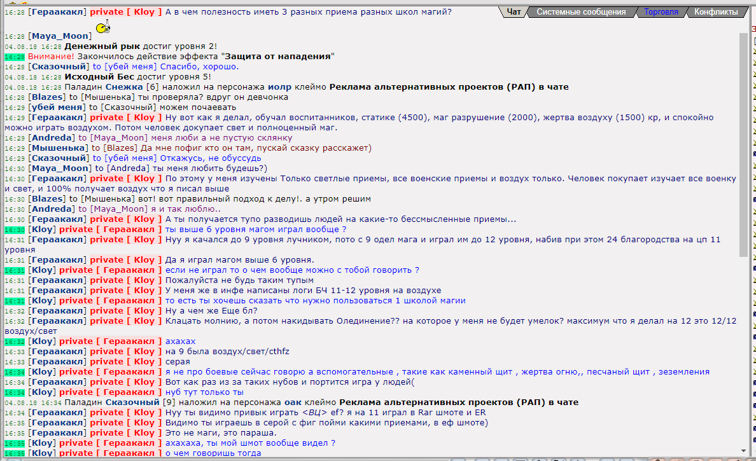The height and width of the screenshot is (461, 756).
Task: Click sender убей меня in "можем почаевать" message
Action: (x=57, y=107)
